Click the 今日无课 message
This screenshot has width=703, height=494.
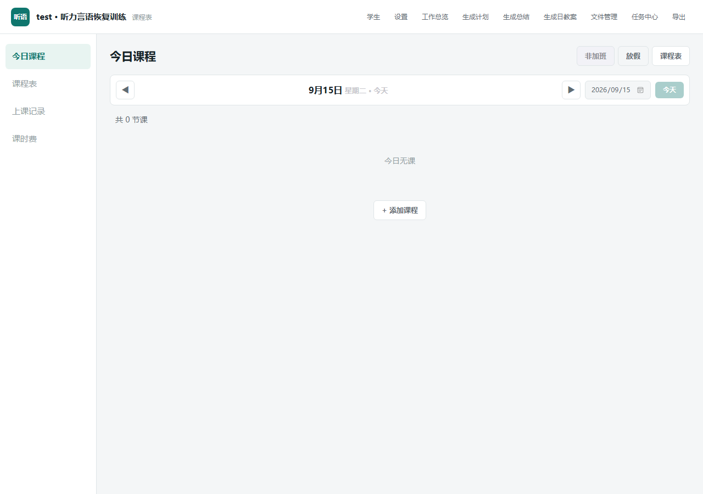(x=400, y=161)
